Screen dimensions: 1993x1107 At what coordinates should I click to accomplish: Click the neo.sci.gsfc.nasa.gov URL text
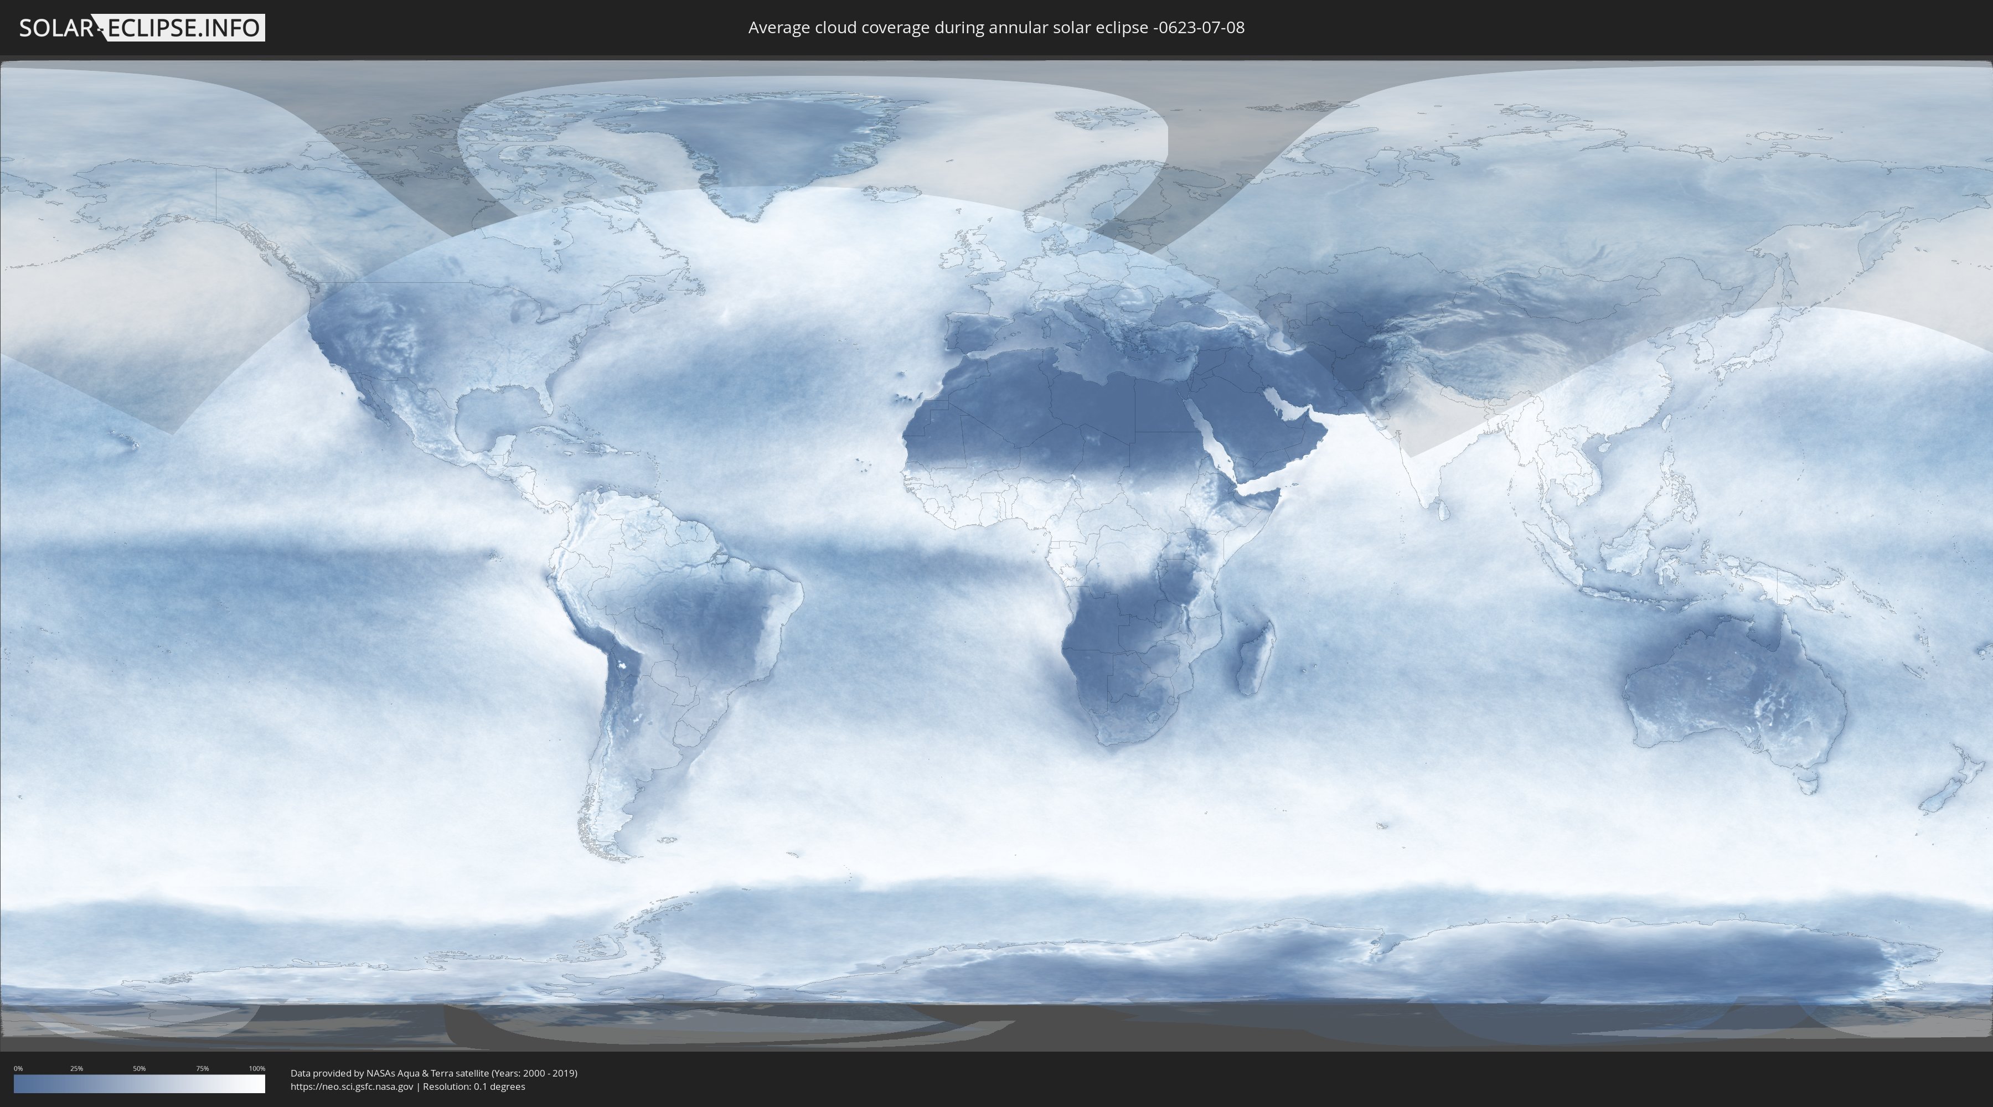[x=352, y=1086]
